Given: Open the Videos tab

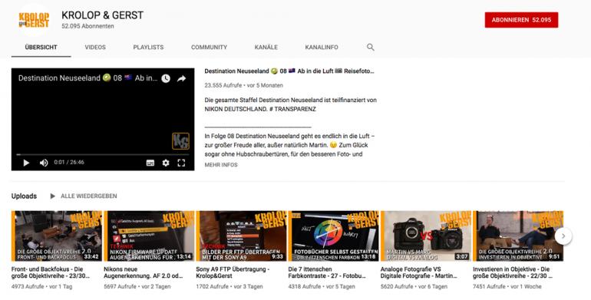Looking at the screenshot, I should (x=95, y=47).
